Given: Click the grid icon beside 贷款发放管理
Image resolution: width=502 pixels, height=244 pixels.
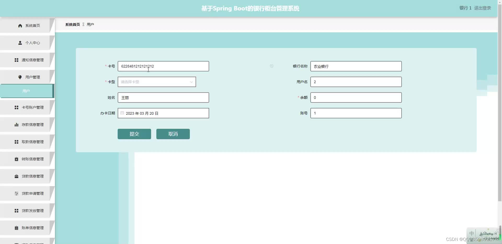Looking at the screenshot, I should [x=16, y=211].
